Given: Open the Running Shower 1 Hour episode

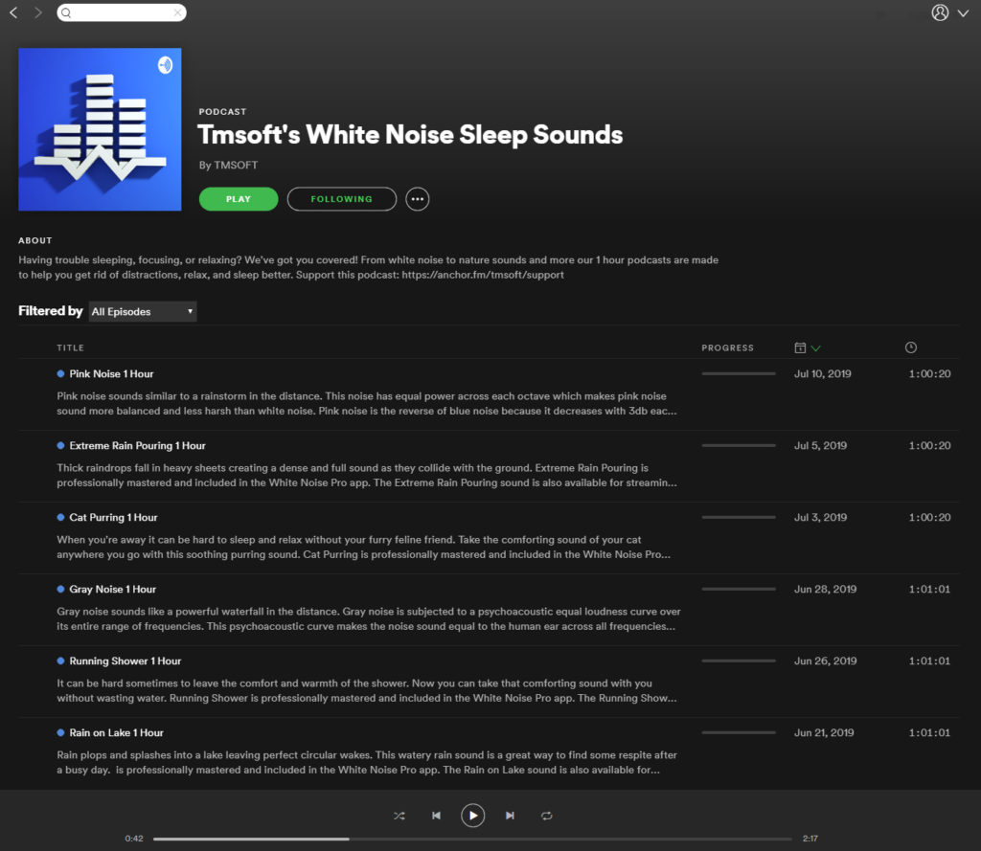Looking at the screenshot, I should (125, 661).
